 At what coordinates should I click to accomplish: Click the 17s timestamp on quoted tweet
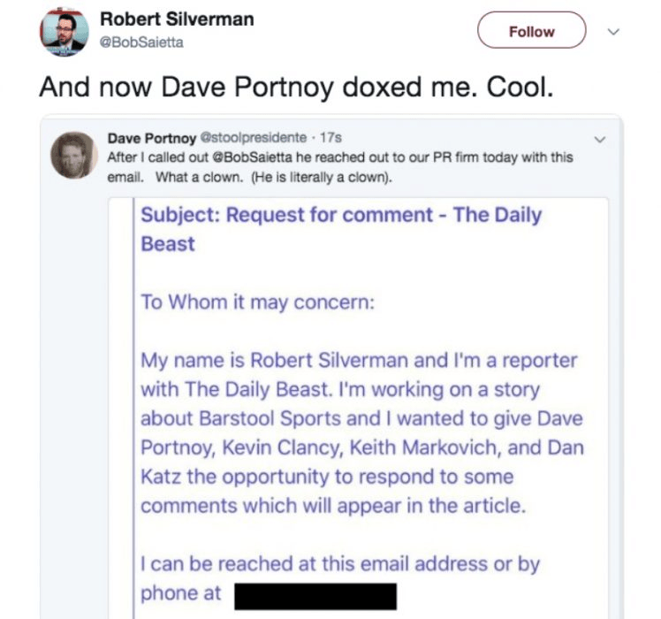330,138
